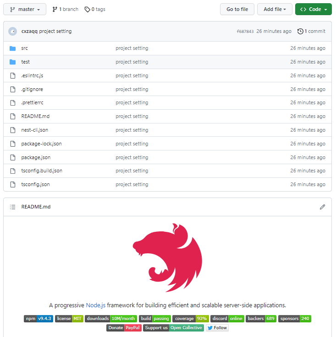Click the .prettierrc file icon
The width and height of the screenshot is (336, 337).
tap(13, 103)
